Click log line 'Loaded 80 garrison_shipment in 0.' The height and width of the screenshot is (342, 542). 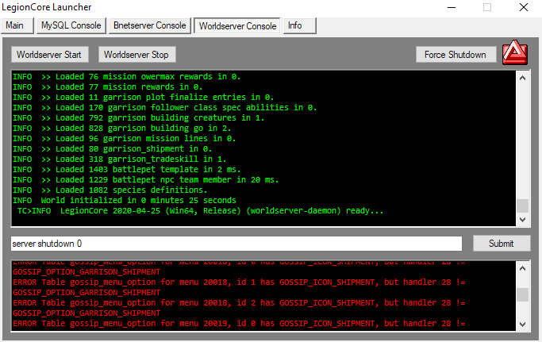pos(113,148)
